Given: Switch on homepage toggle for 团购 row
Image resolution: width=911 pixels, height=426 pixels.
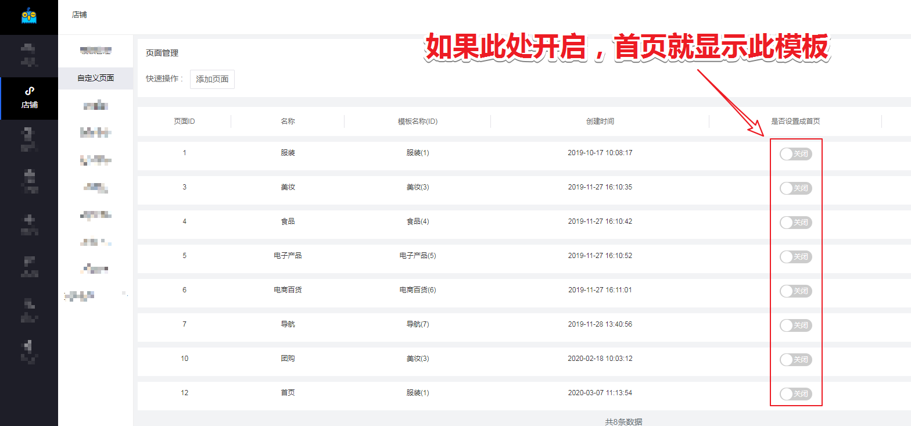Looking at the screenshot, I should click(795, 360).
